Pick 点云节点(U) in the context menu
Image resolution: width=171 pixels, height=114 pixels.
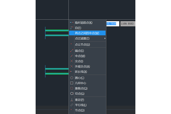click(82, 44)
